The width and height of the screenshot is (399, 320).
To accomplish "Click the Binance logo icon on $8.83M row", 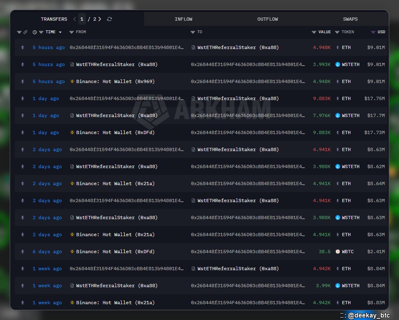I will point(72,303).
